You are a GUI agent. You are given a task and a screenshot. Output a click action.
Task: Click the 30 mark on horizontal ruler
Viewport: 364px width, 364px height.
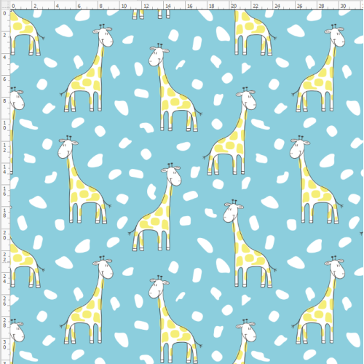pyautogui.click(x=343, y=6)
